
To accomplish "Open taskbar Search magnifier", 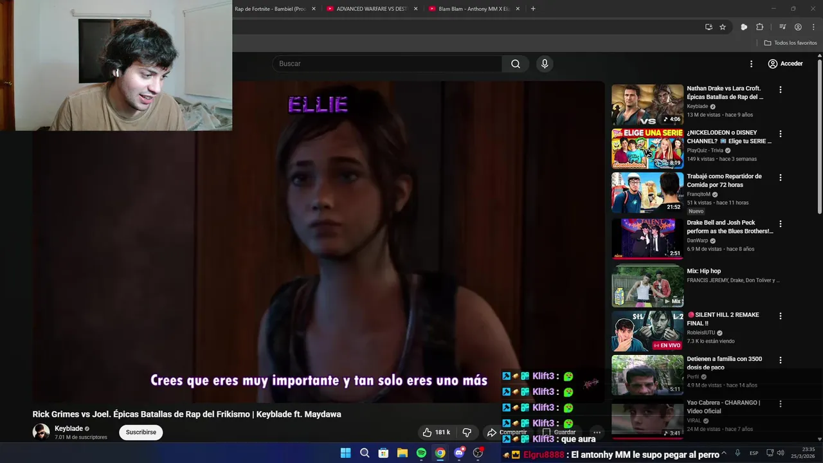I will [x=365, y=453].
